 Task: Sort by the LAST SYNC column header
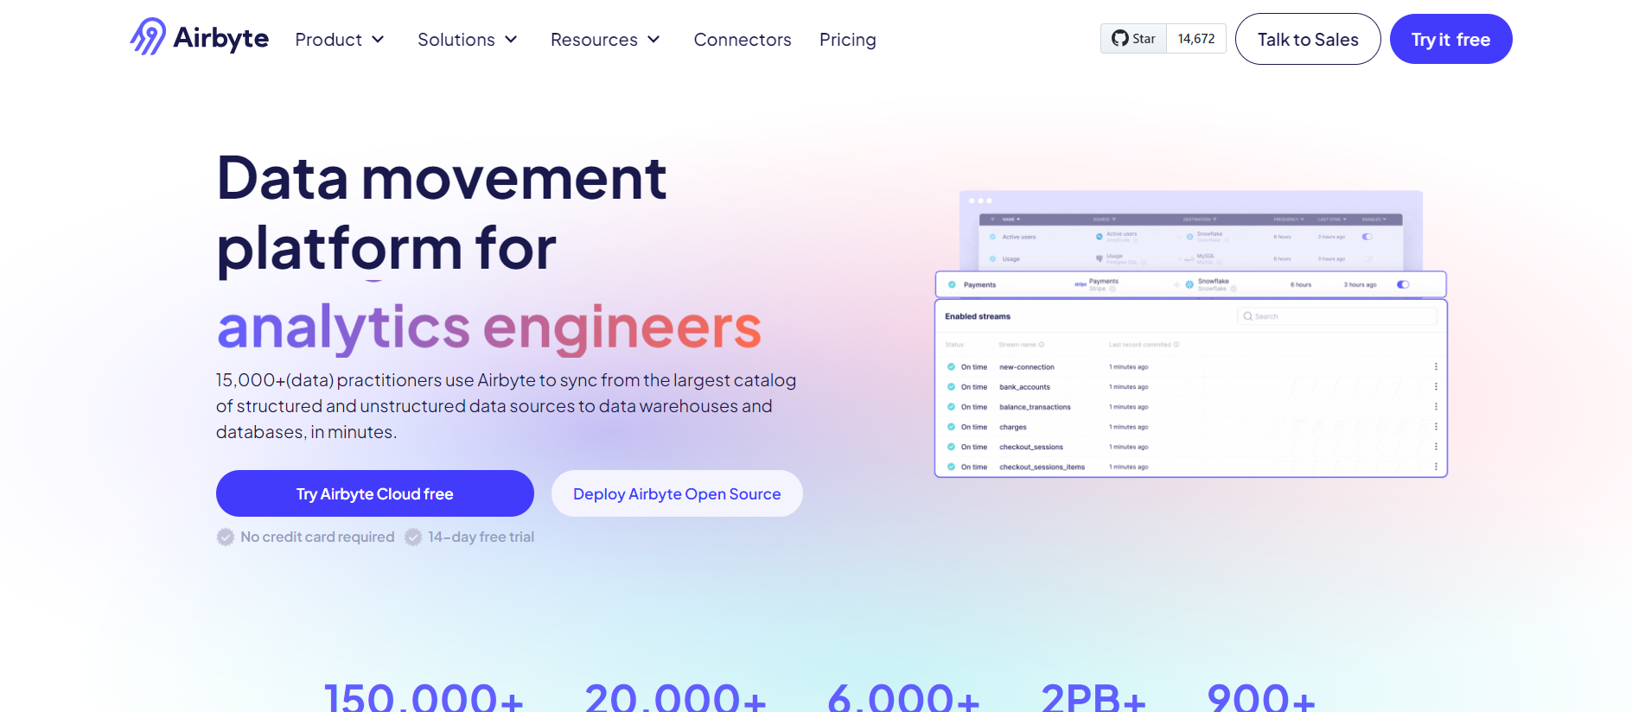(1332, 219)
